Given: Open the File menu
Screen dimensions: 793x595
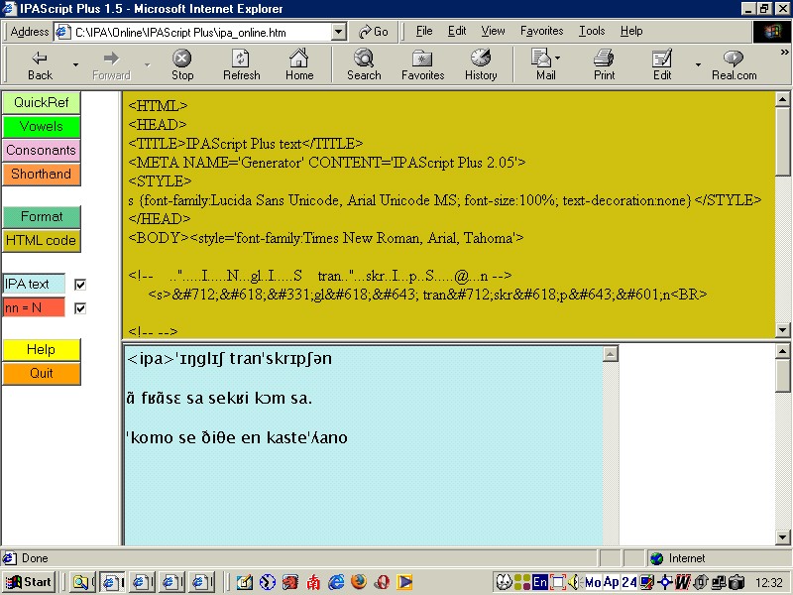Looking at the screenshot, I should point(424,32).
